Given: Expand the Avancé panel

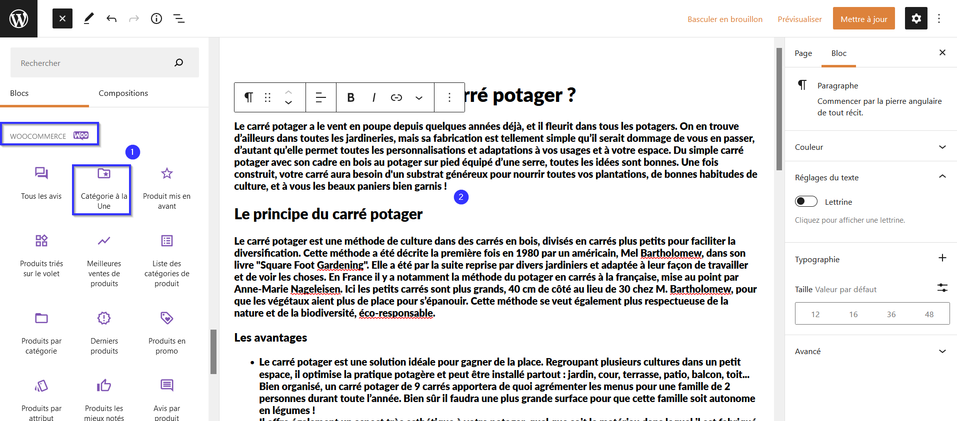Looking at the screenshot, I should [871, 351].
